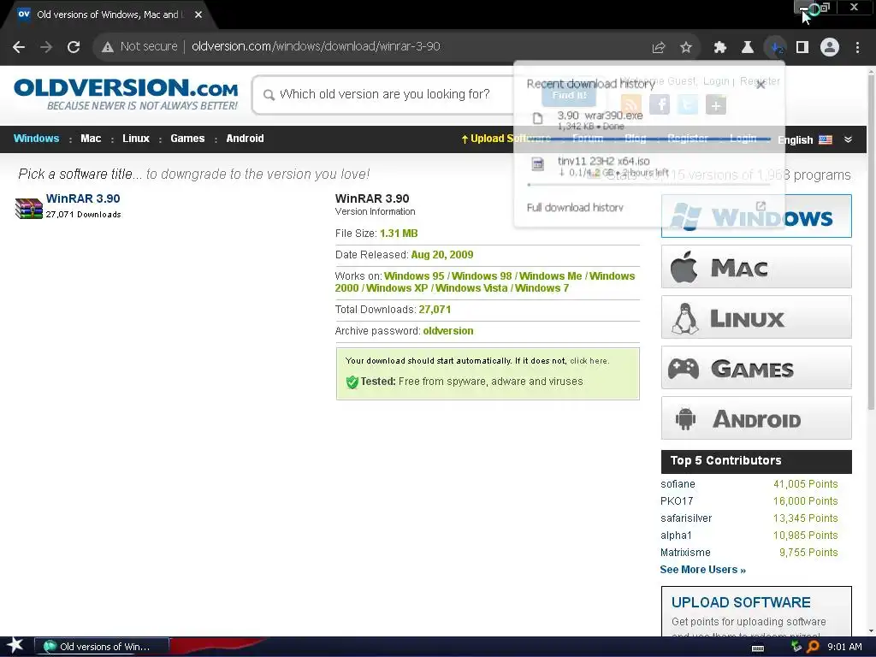Open contributor PKO17's profile

click(677, 501)
